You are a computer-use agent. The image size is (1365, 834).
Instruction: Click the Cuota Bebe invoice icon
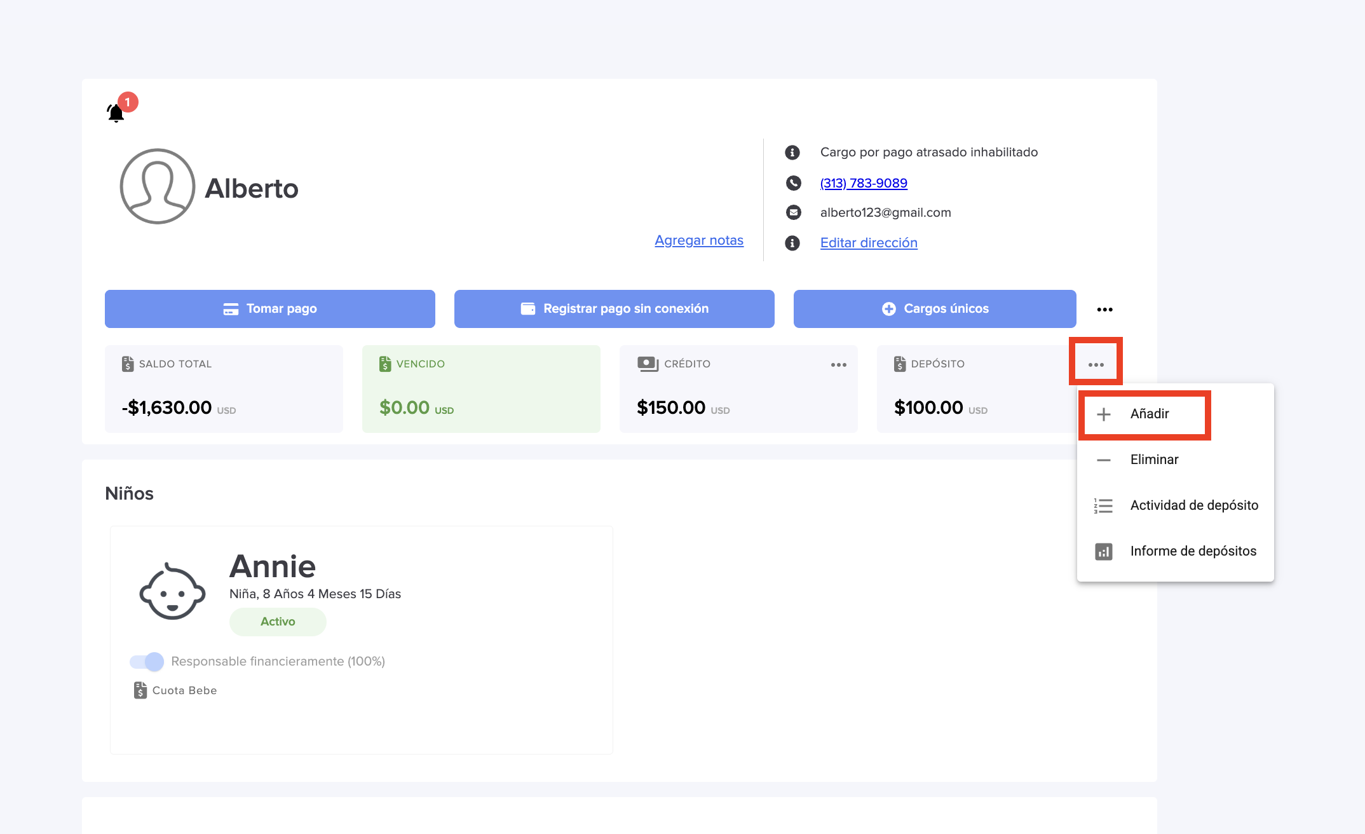140,690
